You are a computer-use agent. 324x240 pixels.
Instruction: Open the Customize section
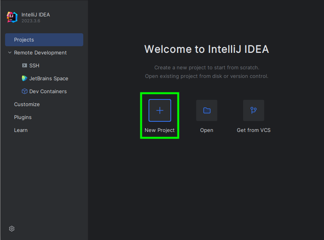click(27, 104)
